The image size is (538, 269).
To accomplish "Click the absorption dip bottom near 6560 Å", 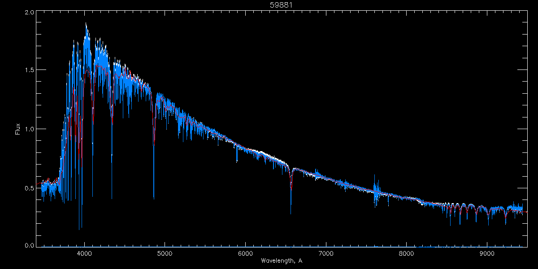I will point(291,213).
